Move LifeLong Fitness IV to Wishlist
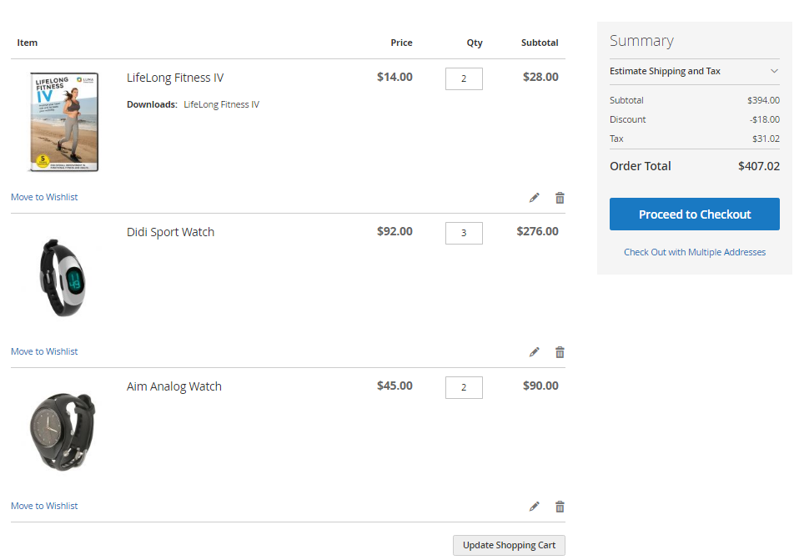Screen dimensions: 794x560 44,198
